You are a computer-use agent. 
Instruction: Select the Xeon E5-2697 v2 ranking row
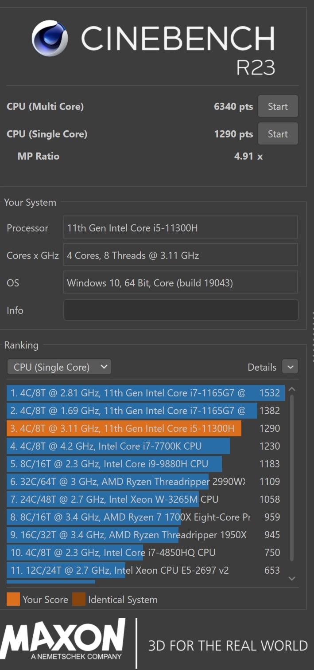[146, 570]
